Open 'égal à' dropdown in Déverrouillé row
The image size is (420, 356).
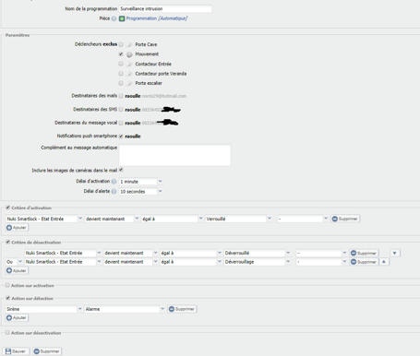pyautogui.click(x=191, y=253)
